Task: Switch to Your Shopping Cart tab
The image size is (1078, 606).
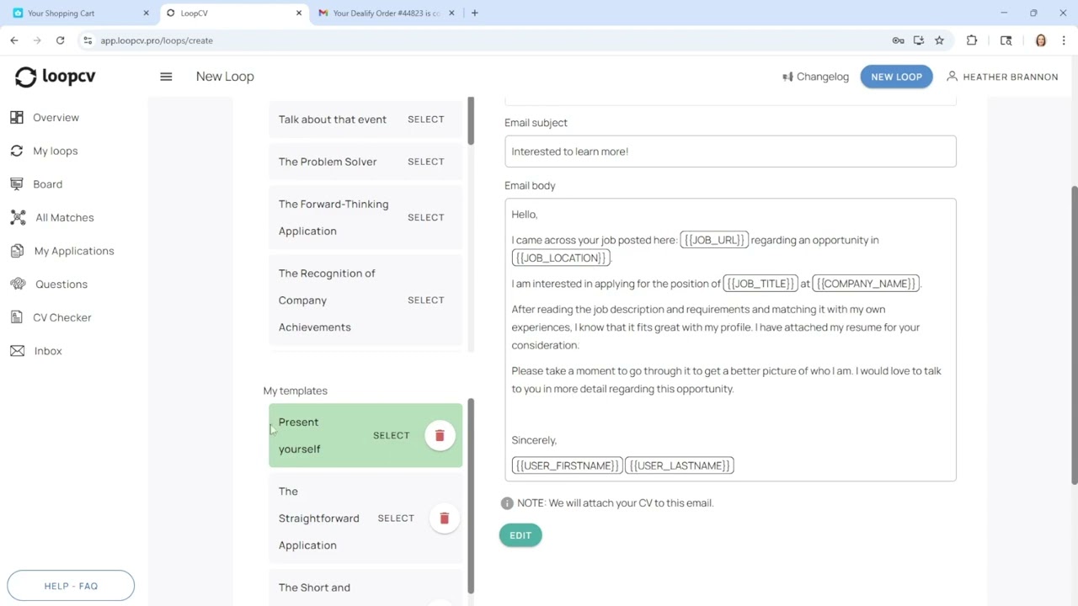Action: tap(81, 13)
